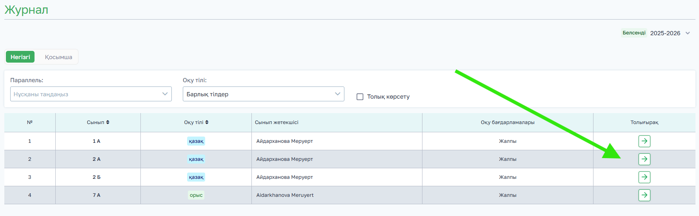
Task: Enable the Толық көрсету checkbox
Action: coord(360,97)
